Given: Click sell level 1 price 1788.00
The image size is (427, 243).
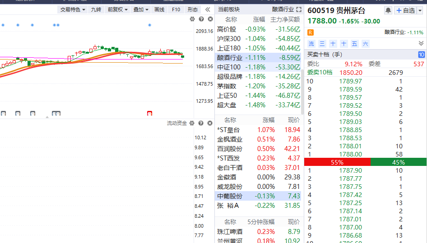Looking at the screenshot, I should (350, 154).
